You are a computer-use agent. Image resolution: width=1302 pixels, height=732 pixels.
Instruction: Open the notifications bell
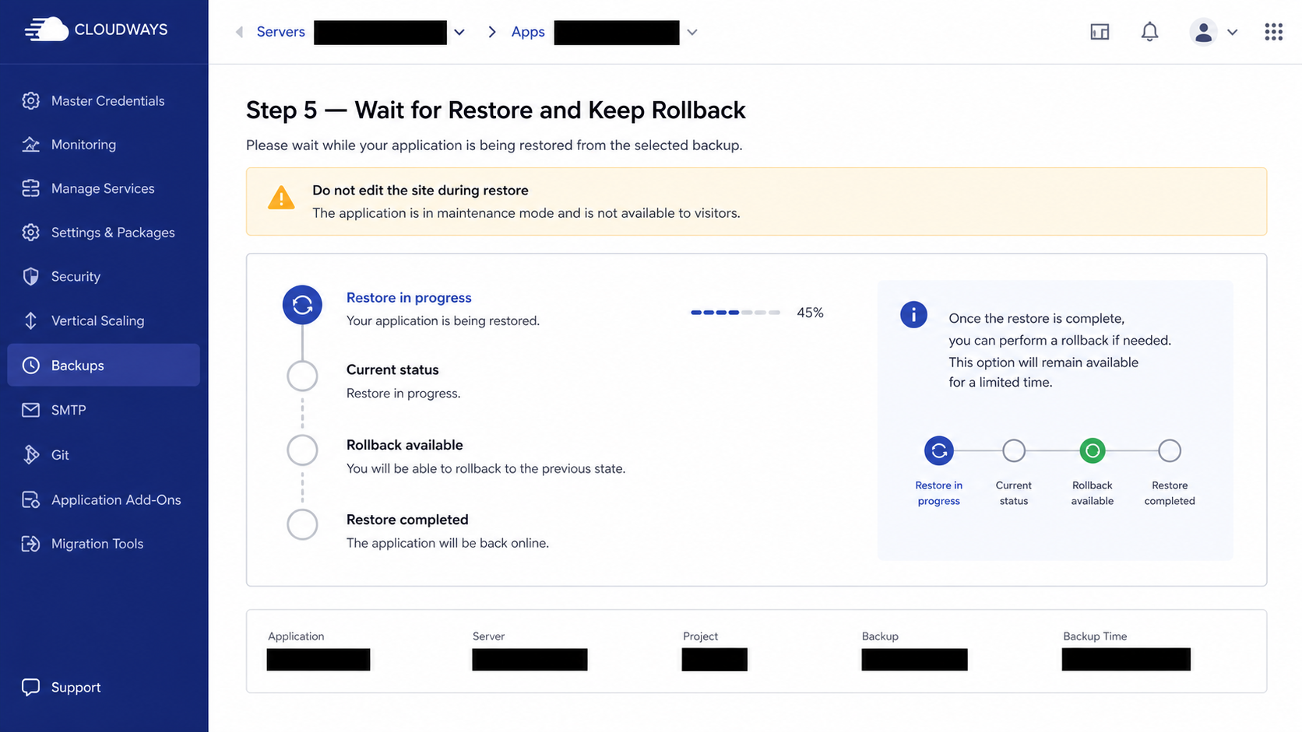[1149, 32]
